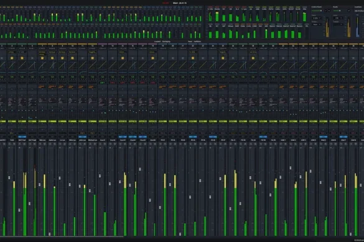Click the yellow effects icon on track 8

pyautogui.click(x=52, y=58)
